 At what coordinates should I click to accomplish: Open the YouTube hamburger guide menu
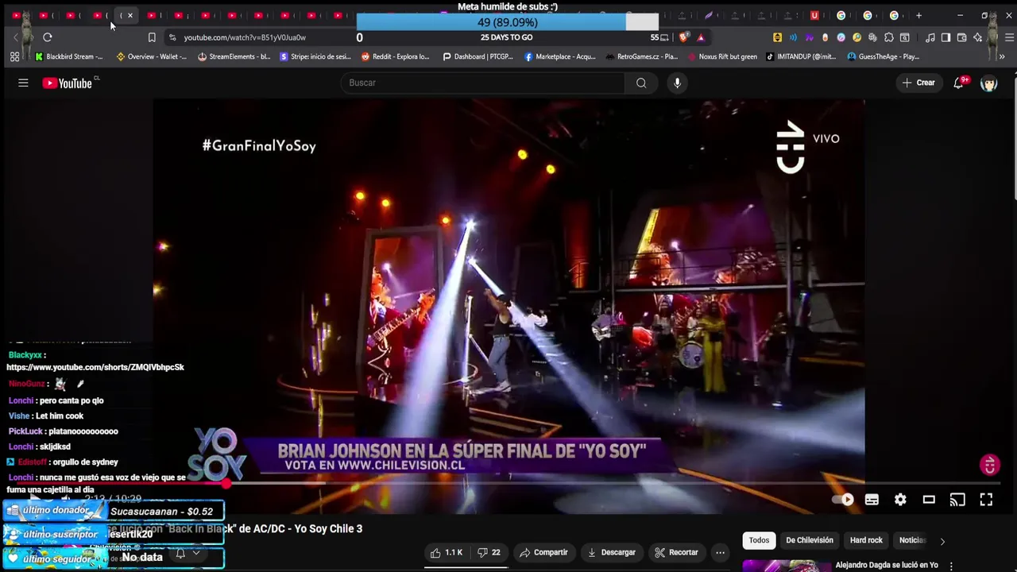(x=23, y=83)
